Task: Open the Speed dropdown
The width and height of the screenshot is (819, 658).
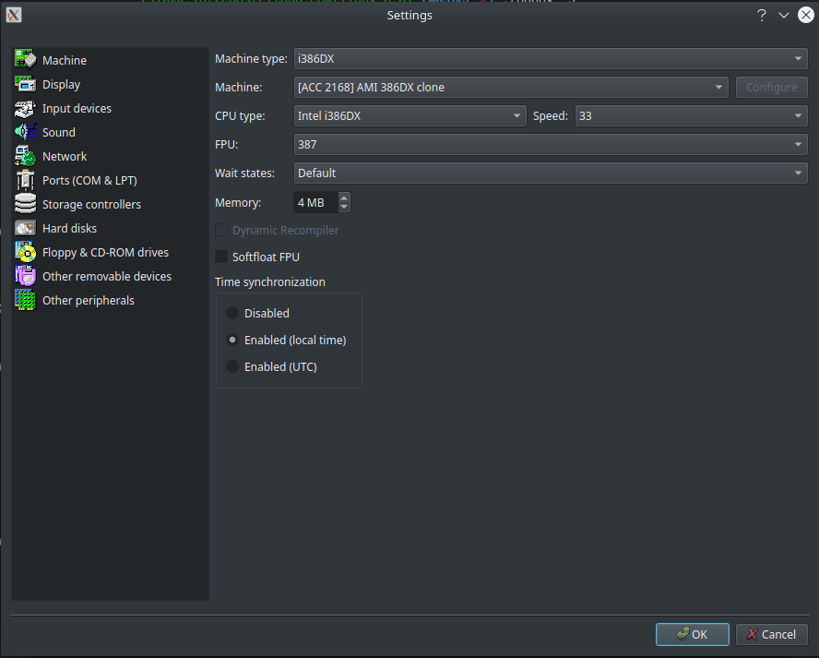Action: click(x=691, y=116)
